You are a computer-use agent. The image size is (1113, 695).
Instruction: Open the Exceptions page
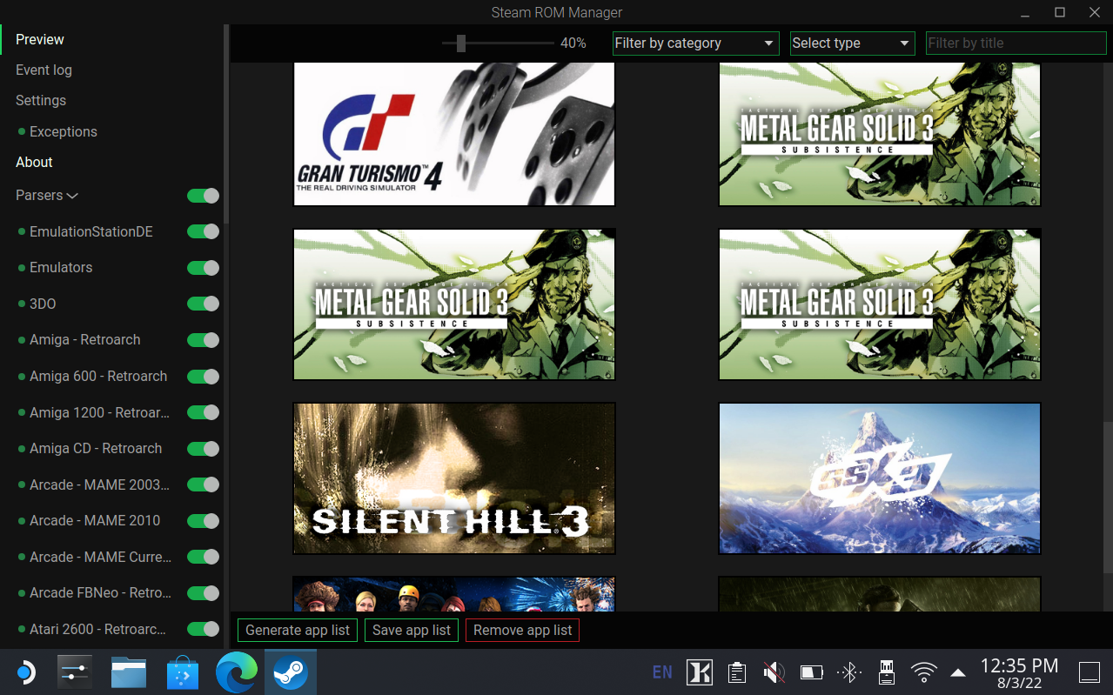pyautogui.click(x=64, y=131)
